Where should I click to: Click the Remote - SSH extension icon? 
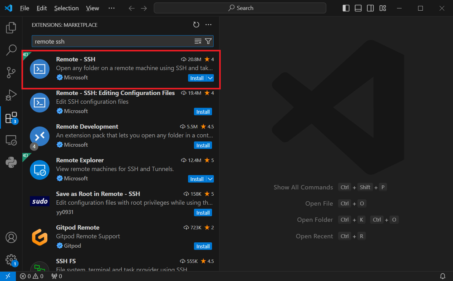click(x=40, y=69)
